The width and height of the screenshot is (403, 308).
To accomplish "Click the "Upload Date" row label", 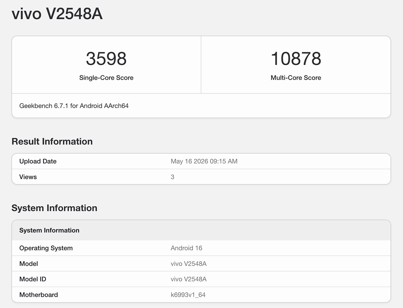I will pos(38,161).
